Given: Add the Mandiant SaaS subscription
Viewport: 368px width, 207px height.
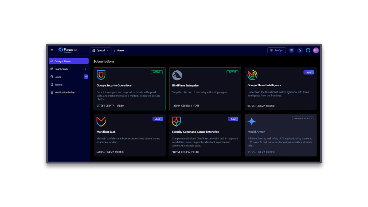Looking at the screenshot, I should (157, 119).
